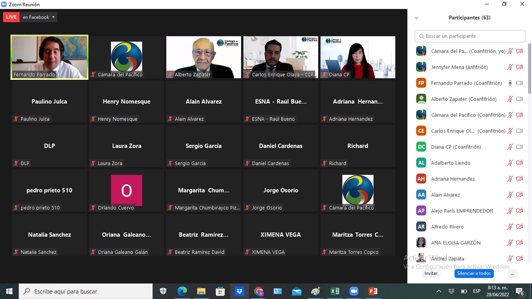Screen dimensions: 532x299
Task: Open the more options ellipsis button
Action: (512, 273)
